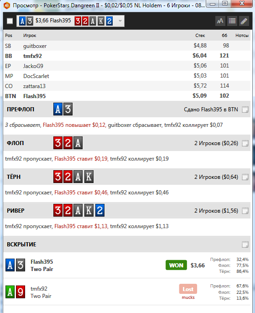Click the note icon in ВСКРЫТИЕ row
Image resolution: width=255 pixels, height=313 pixels.
(245, 245)
